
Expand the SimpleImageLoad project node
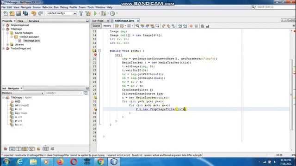click(3, 25)
